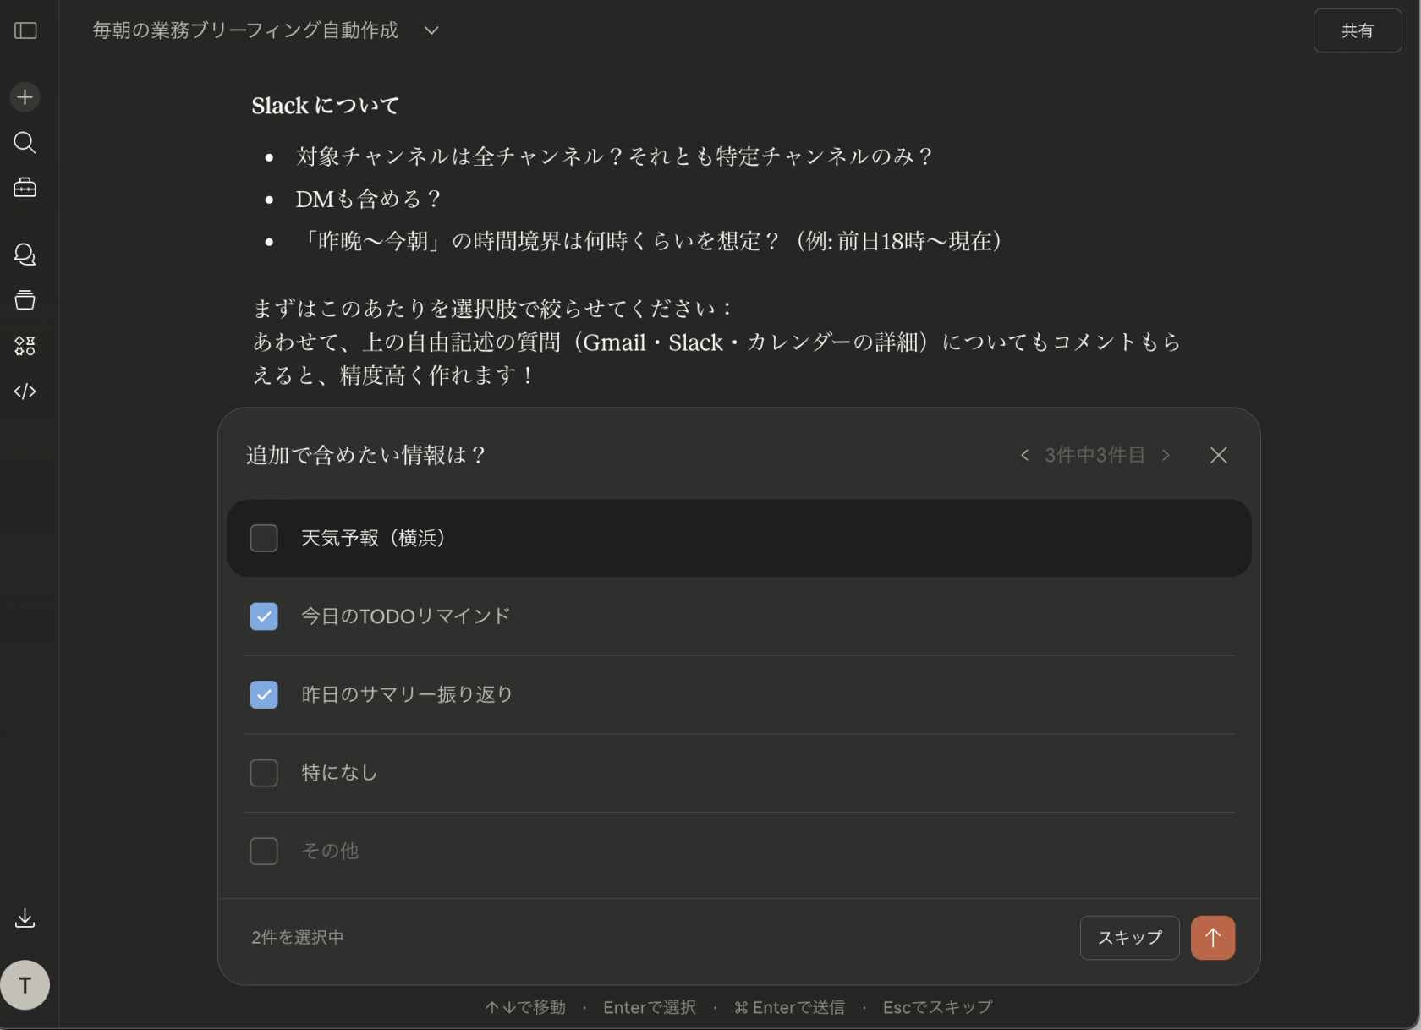Open the shapes grid icon in sidebar
The width and height of the screenshot is (1421, 1030).
[x=25, y=346]
